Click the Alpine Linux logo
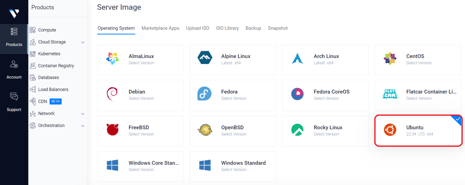 click(205, 58)
